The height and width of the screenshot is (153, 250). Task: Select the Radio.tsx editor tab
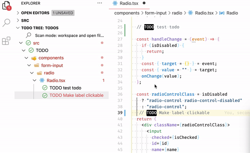tap(129, 3)
